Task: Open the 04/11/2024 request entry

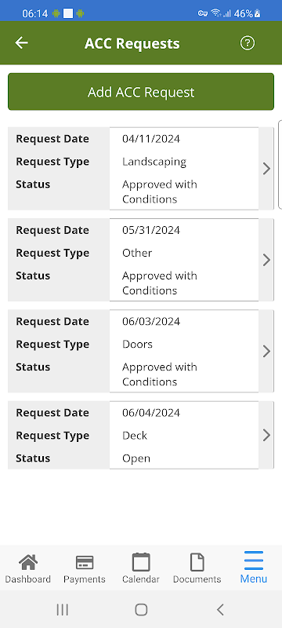Action: pyautogui.click(x=141, y=169)
